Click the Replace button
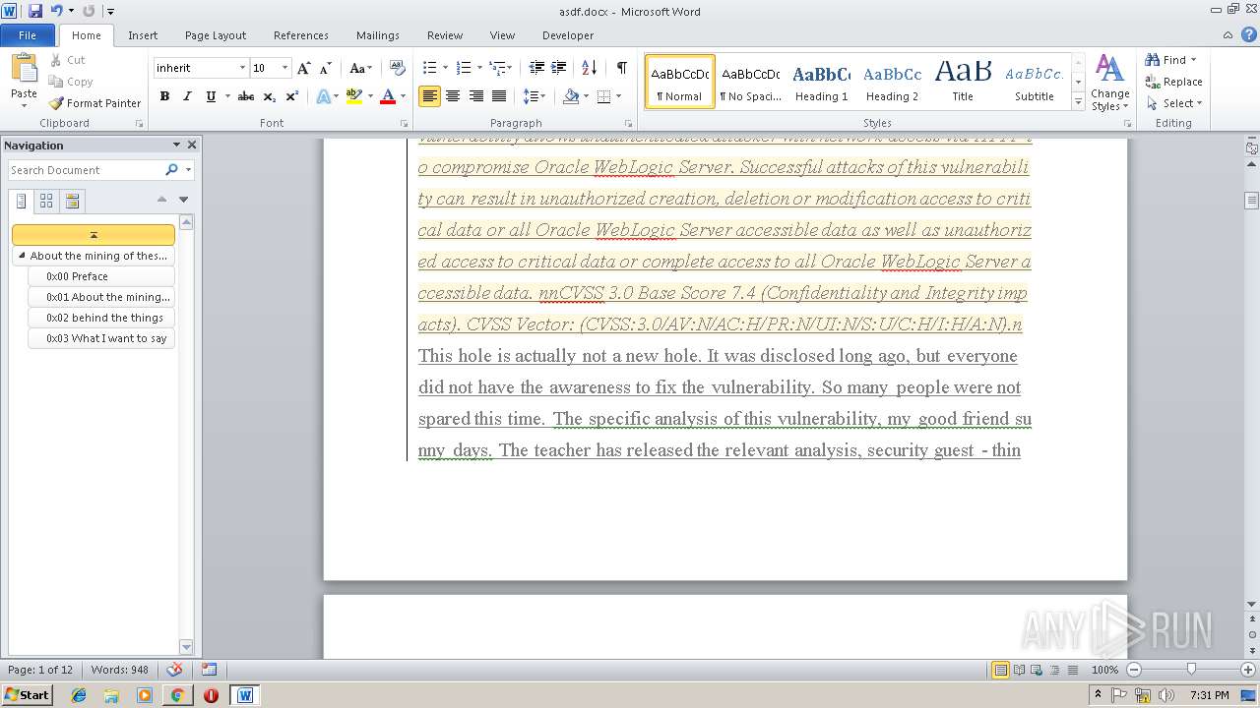This screenshot has height=708, width=1260. click(1173, 82)
